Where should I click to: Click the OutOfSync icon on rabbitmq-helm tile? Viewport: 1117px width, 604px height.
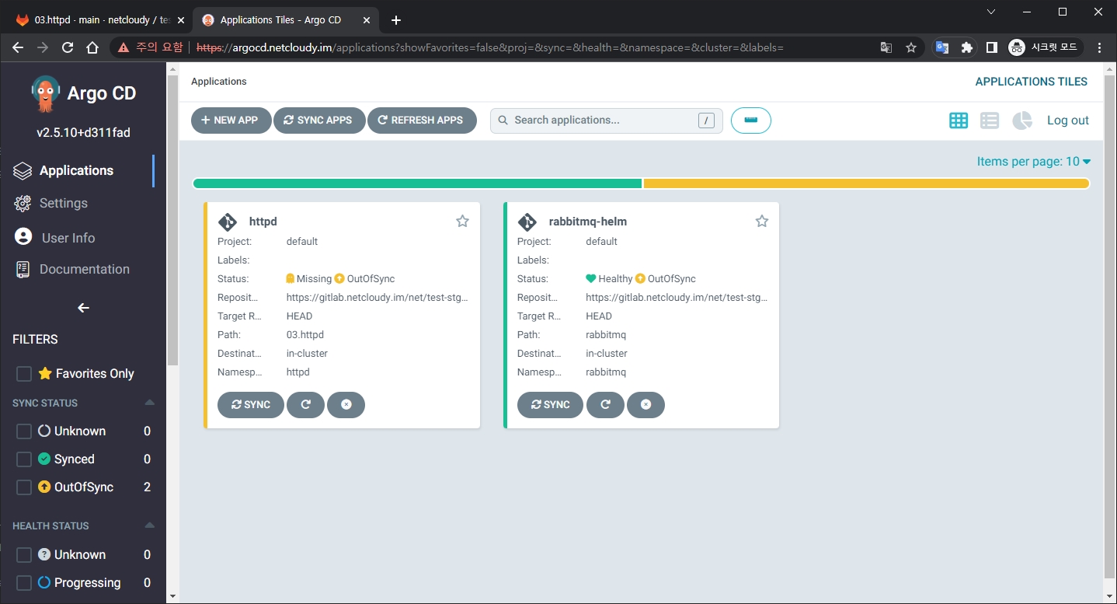640,278
